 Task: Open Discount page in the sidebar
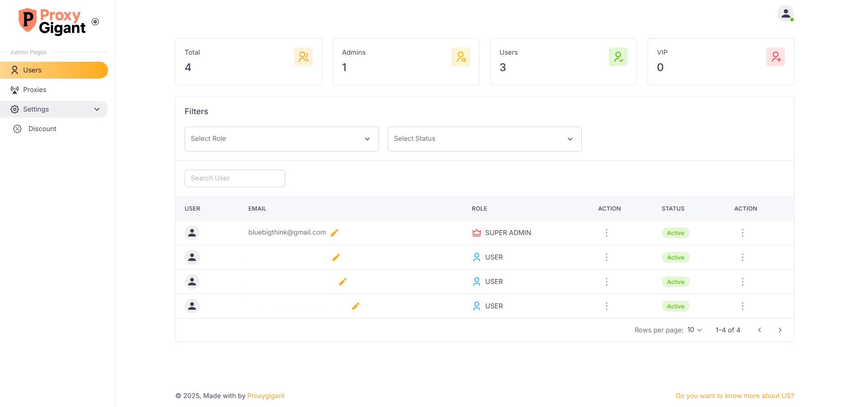click(x=42, y=129)
